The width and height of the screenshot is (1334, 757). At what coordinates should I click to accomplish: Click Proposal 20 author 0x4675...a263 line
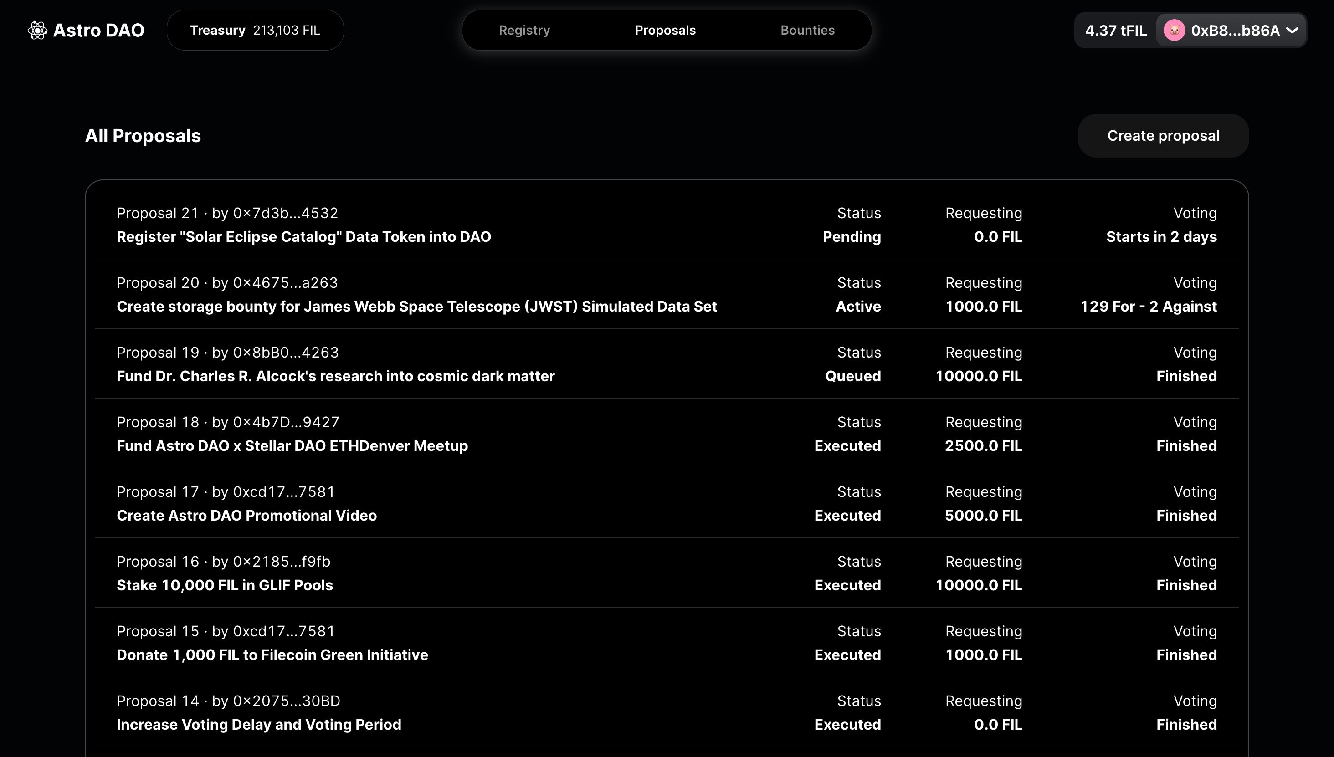[x=227, y=283]
